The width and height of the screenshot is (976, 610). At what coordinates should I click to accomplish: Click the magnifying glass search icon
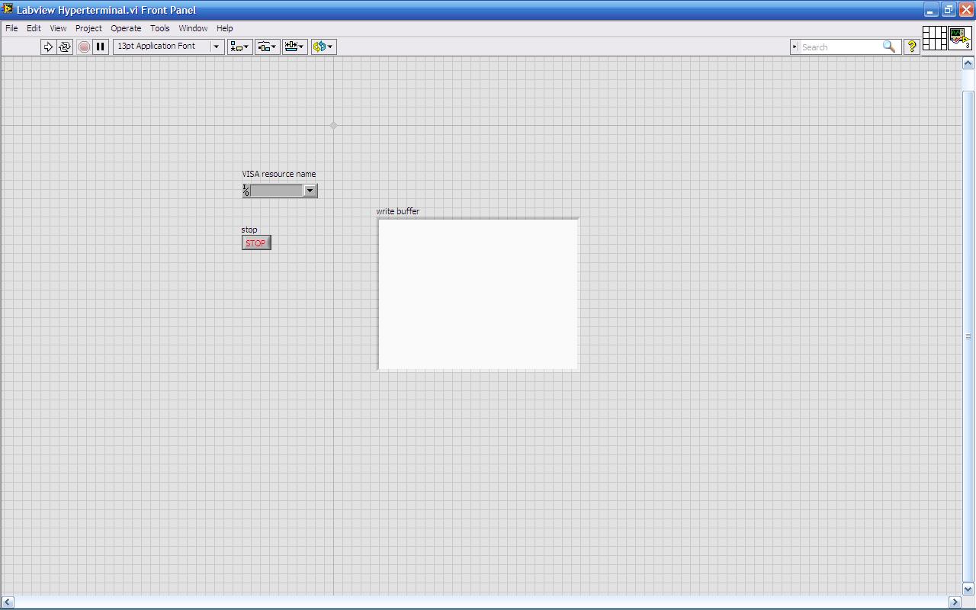[889, 47]
